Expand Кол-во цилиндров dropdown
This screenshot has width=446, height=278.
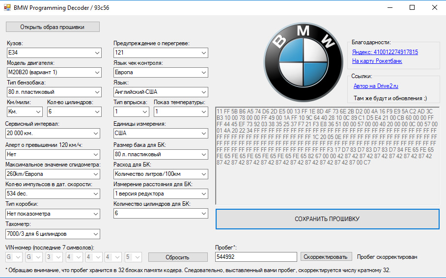74,111
